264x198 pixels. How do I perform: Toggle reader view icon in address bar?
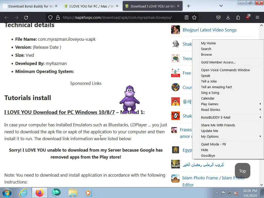[186, 18]
